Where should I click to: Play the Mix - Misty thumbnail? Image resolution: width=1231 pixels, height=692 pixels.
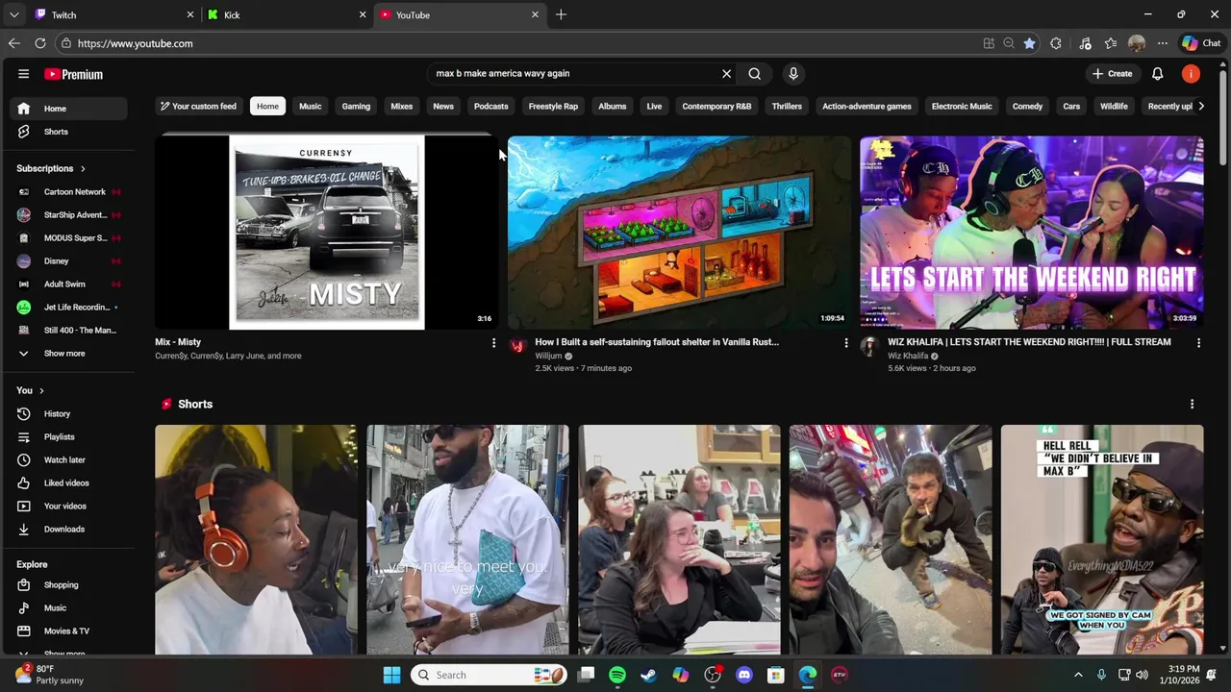(327, 233)
